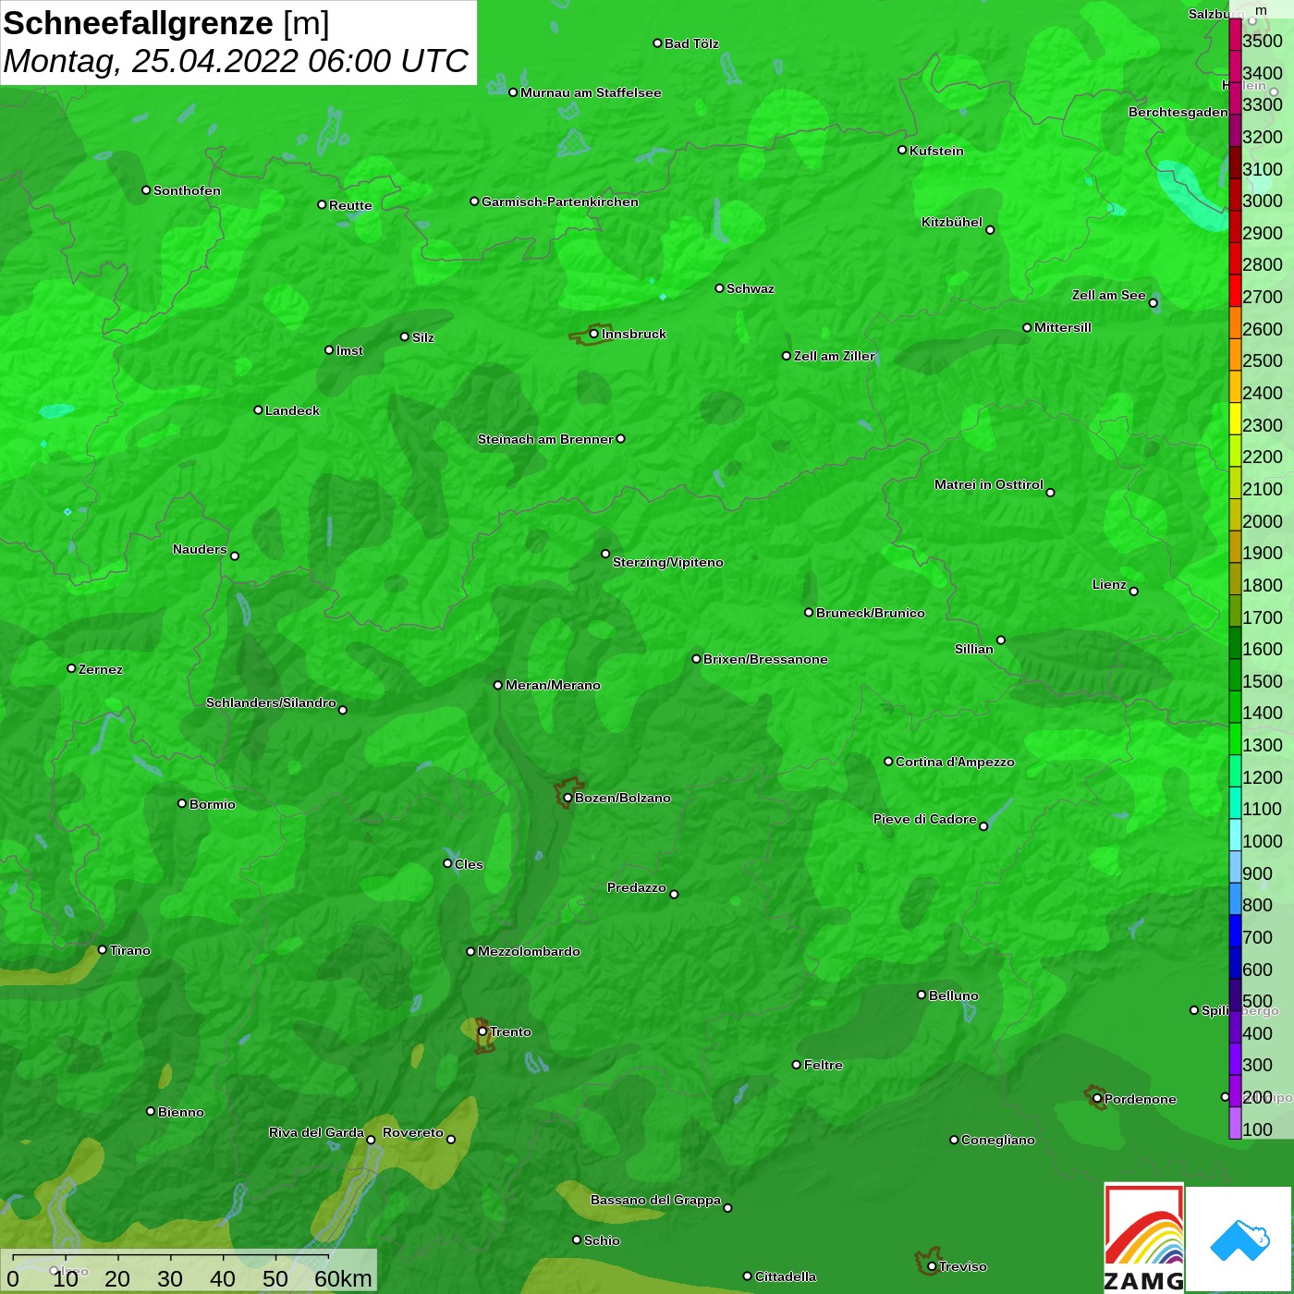
Task: Click the Nauders marker dot
Action: pyautogui.click(x=235, y=556)
